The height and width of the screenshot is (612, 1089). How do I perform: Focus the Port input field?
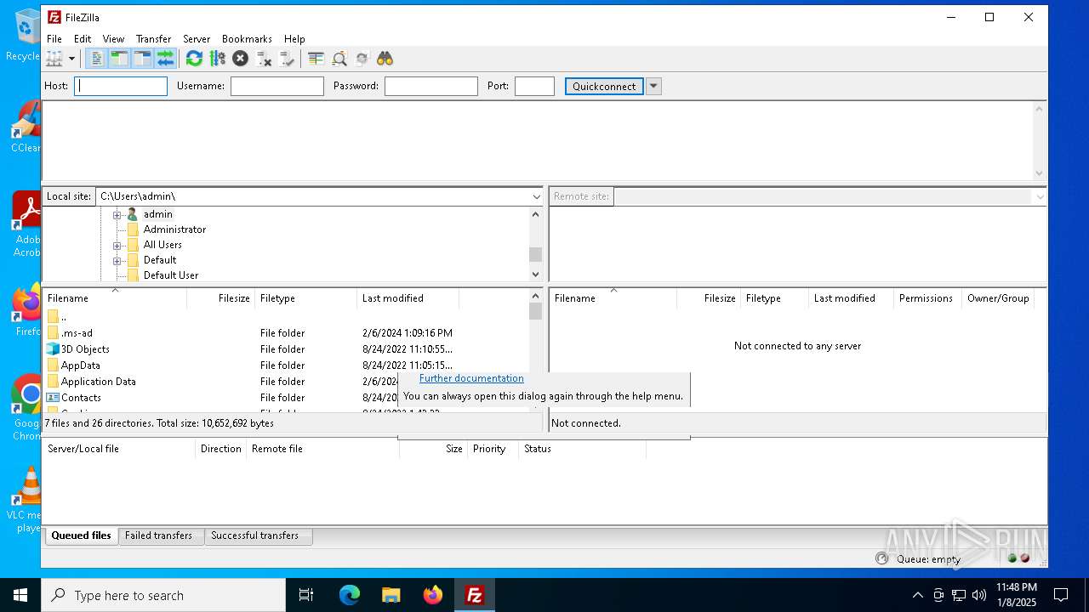pos(534,86)
